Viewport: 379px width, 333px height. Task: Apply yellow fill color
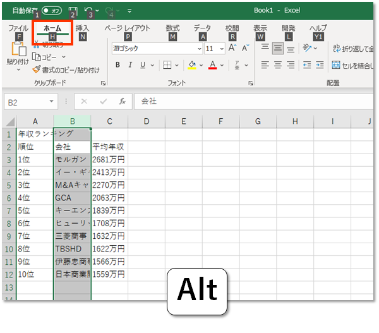click(x=192, y=65)
